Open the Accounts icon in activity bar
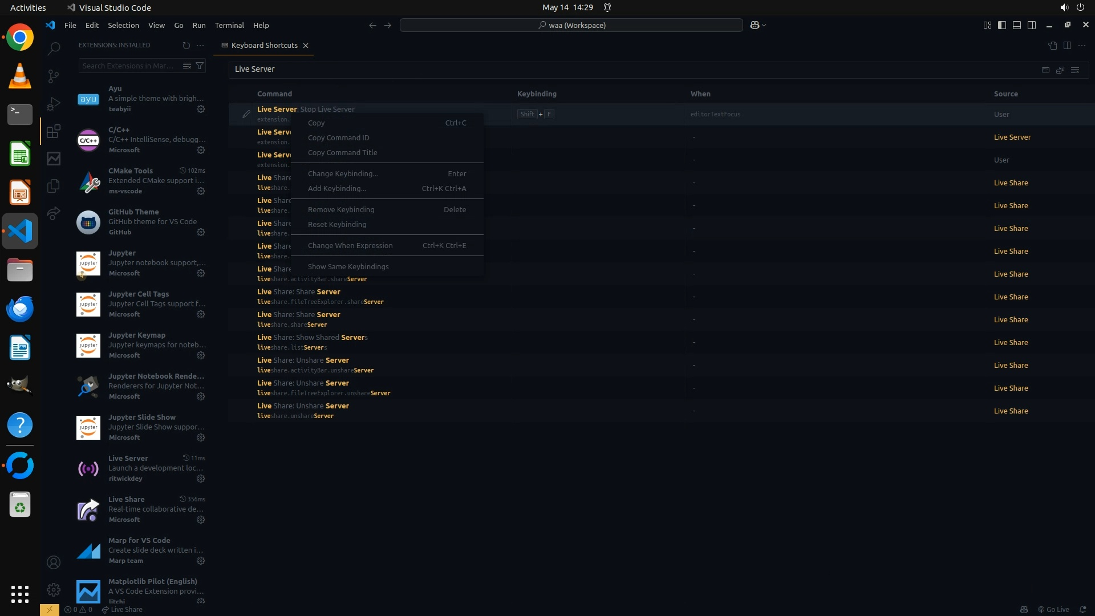 tap(54, 562)
